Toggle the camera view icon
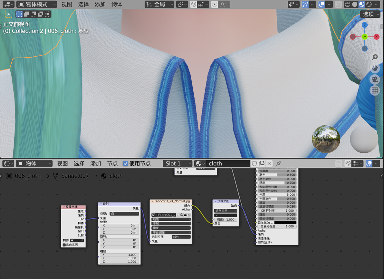 pos(375,79)
